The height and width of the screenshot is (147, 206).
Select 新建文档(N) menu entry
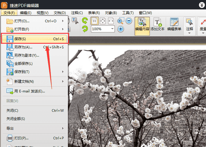[x=34, y=82]
